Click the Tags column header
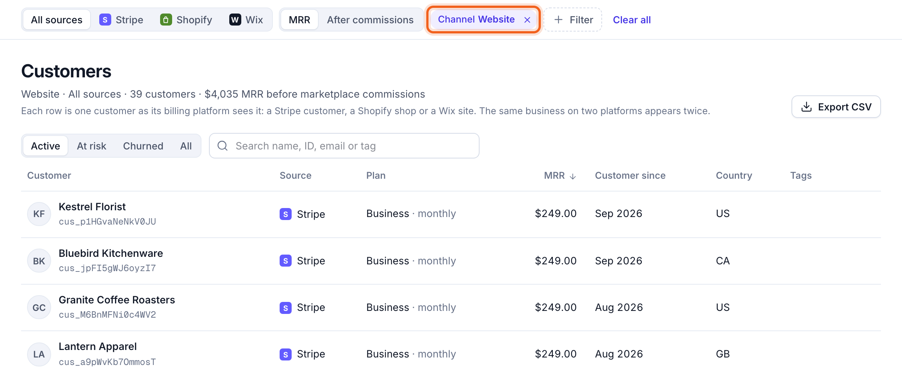This screenshot has height=377, width=902. [x=801, y=175]
